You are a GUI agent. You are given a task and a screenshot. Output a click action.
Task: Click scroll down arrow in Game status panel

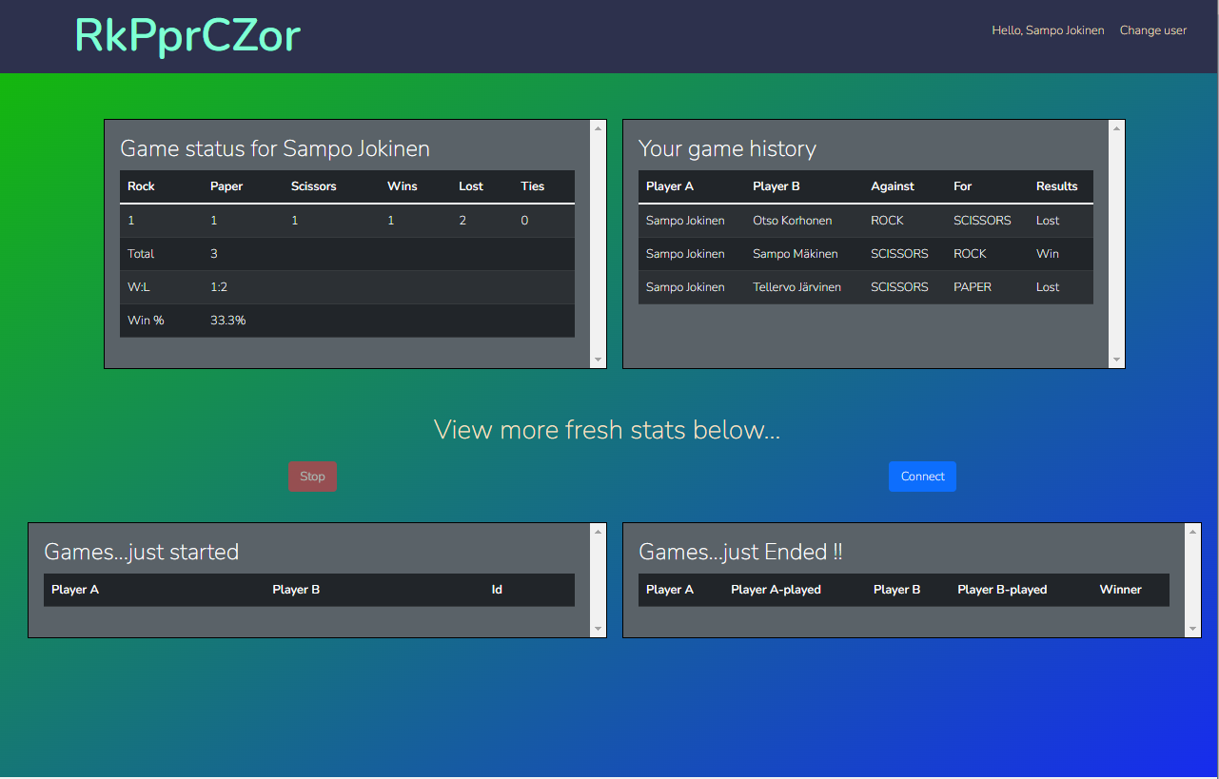(x=598, y=360)
